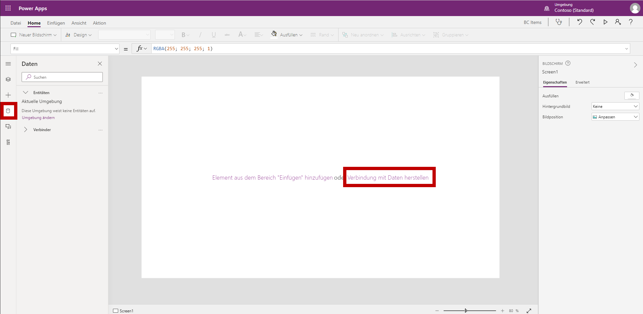This screenshot has height=314, width=643.
Task: Zoom out with the minus button
Action: point(437,311)
